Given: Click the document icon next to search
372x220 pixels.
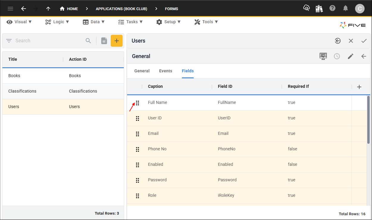Looking at the screenshot, I should pyautogui.click(x=104, y=41).
